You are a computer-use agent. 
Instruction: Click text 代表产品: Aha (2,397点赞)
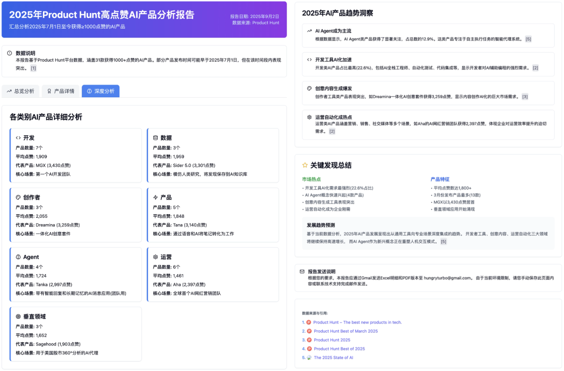pos(179,285)
